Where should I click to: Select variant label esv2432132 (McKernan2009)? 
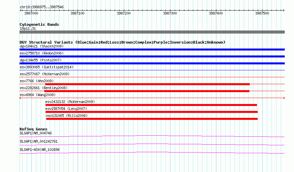(x=70, y=102)
